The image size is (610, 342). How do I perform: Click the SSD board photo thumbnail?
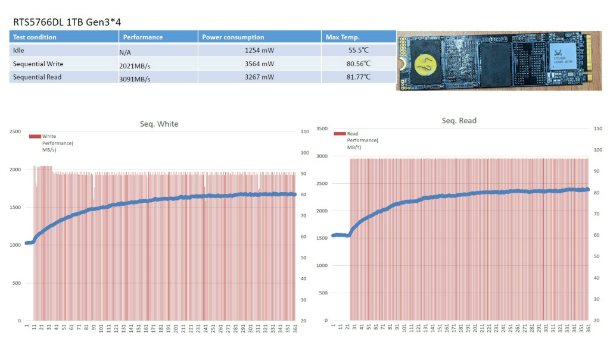click(x=499, y=61)
